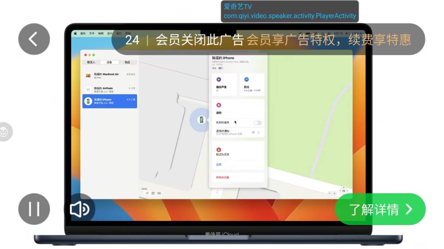Click the battery indicator in the iPhone info panel
444x249 pixels.
(221, 68)
